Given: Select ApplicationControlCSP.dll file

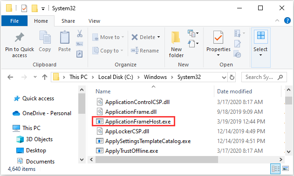Looking at the screenshot, I should tap(137, 102).
